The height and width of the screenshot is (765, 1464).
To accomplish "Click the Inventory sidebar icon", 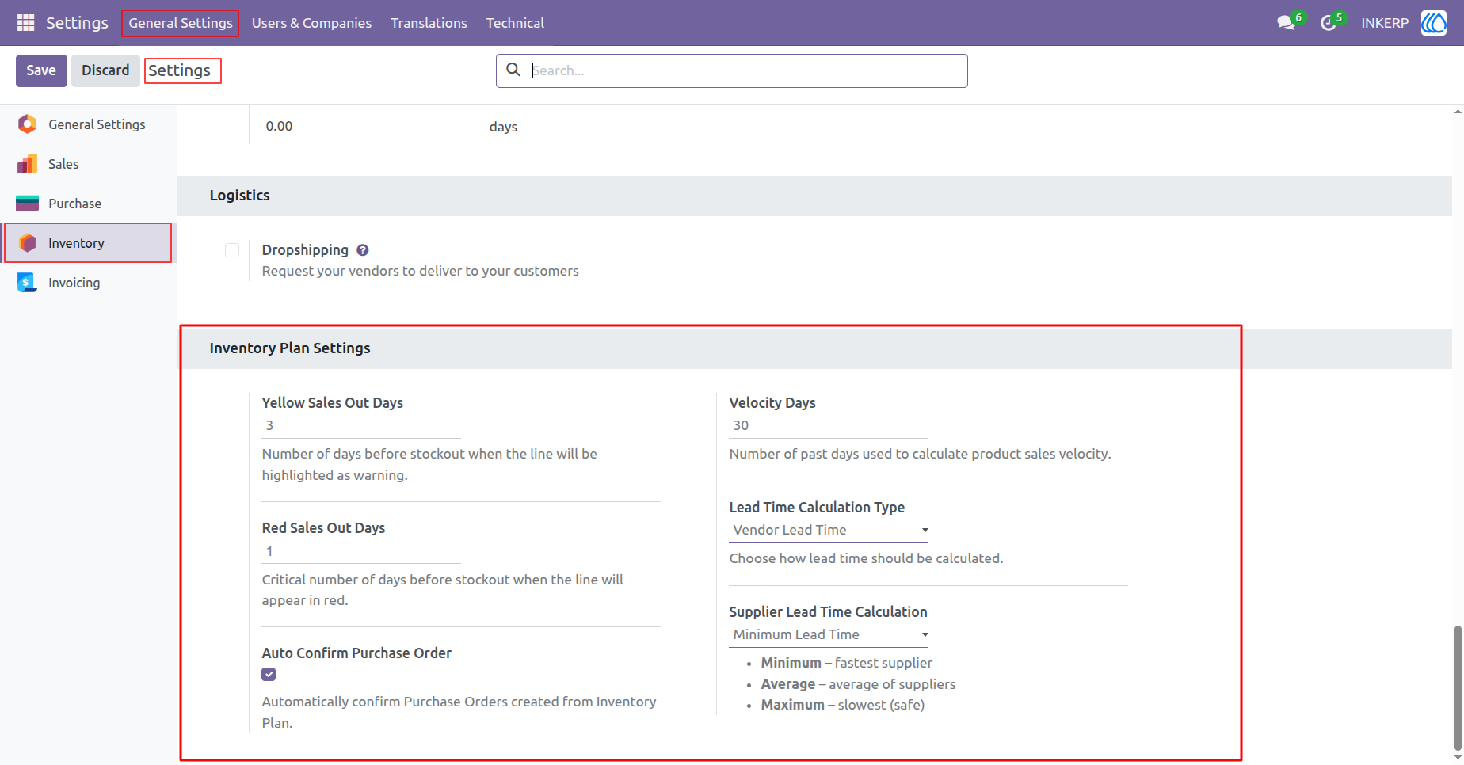I will 27,243.
